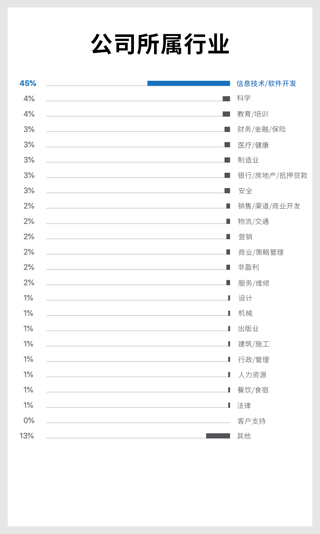Click the 银行/房地产/抵押贷款 label
The image size is (320, 534).
(x=273, y=175)
